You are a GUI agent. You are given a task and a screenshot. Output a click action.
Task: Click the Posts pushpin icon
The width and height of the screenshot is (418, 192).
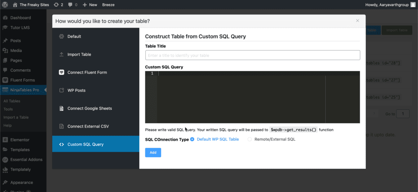click(x=5, y=40)
